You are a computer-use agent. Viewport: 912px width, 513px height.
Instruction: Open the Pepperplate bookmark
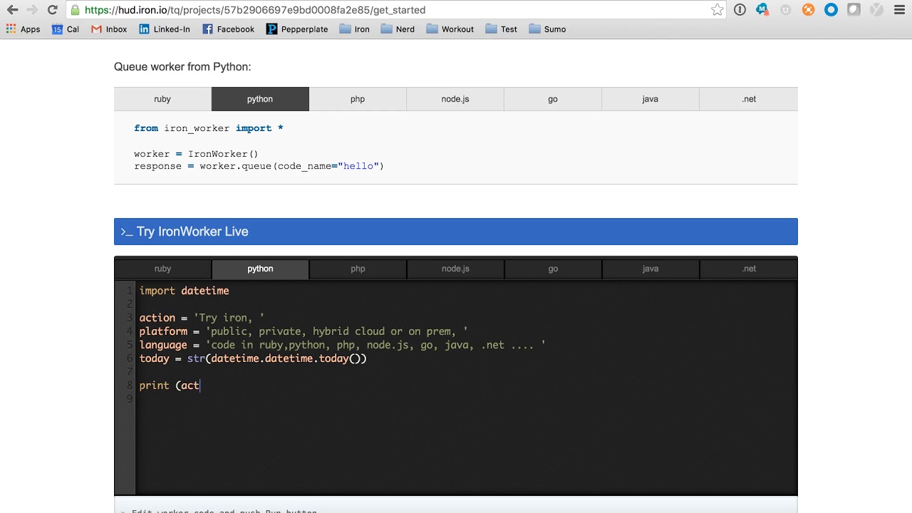pos(297,29)
